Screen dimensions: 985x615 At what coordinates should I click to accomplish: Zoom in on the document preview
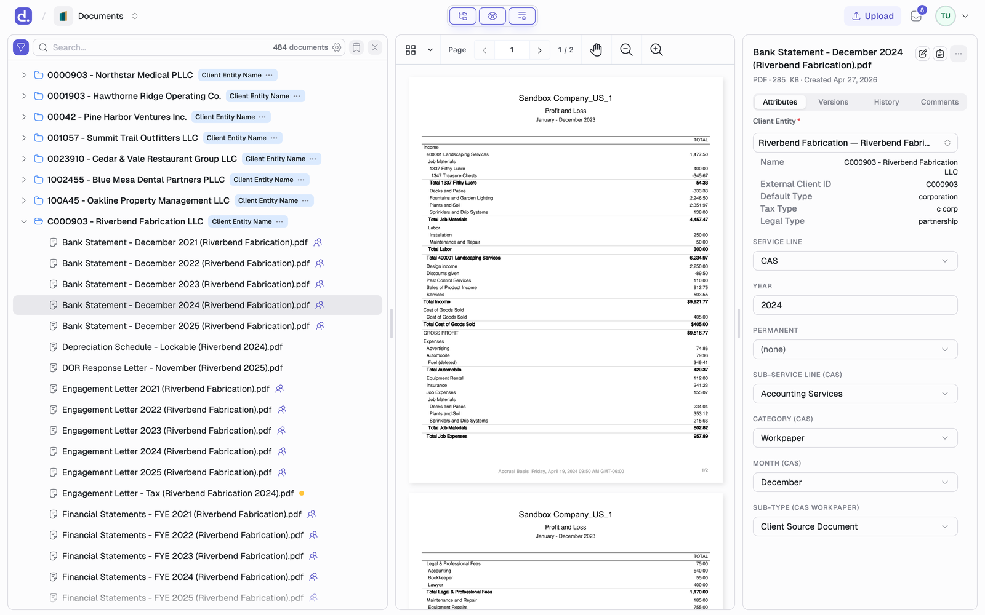pos(657,50)
